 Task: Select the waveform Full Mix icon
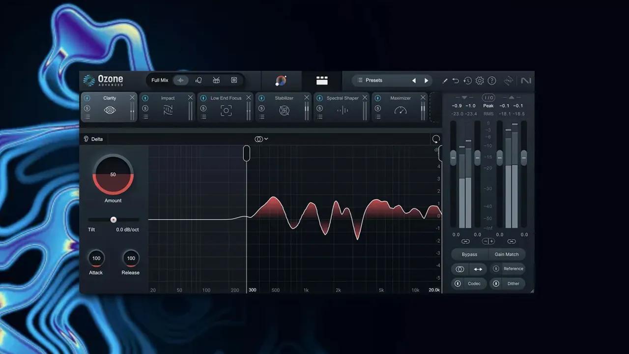tap(181, 80)
